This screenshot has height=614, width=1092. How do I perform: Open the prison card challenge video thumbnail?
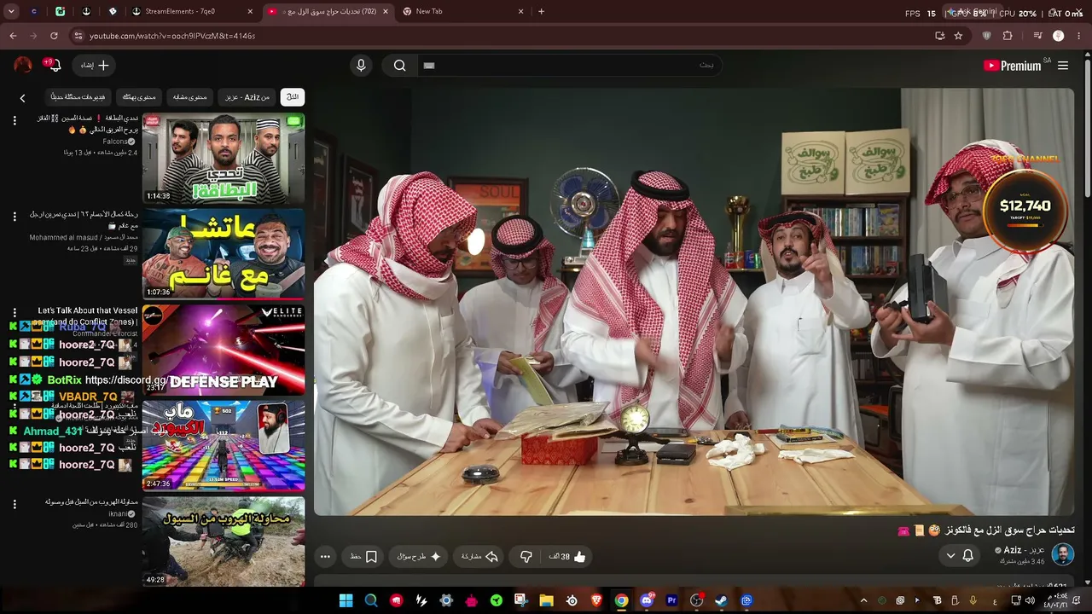click(224, 159)
